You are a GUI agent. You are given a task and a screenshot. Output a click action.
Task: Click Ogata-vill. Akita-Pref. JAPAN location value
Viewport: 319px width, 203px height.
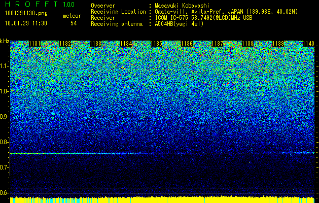coord(226,12)
